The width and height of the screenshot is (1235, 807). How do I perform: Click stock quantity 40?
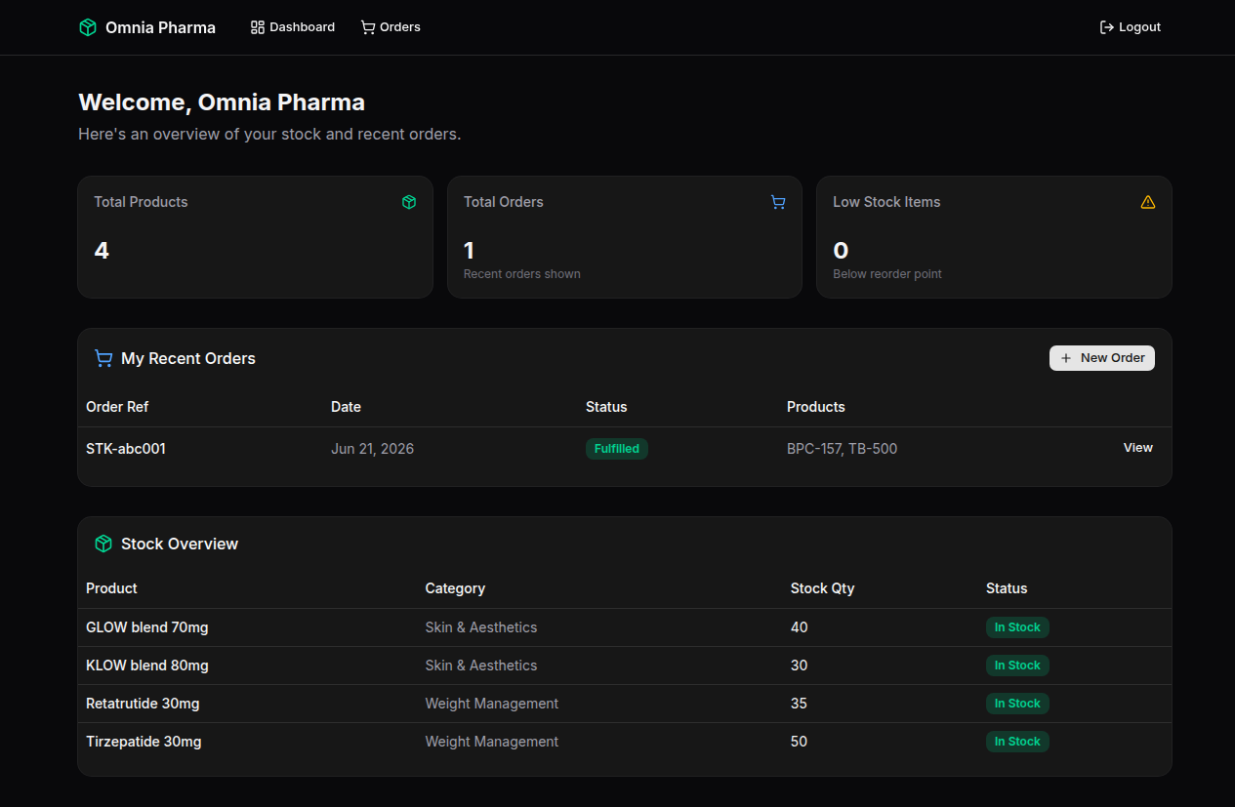pos(800,627)
